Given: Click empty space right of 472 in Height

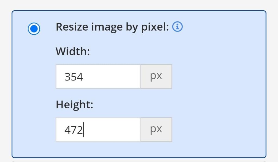Looking at the screenshot, I should [x=114, y=130].
